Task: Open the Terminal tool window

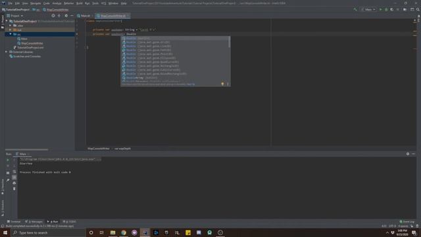Action: [x=14, y=222]
